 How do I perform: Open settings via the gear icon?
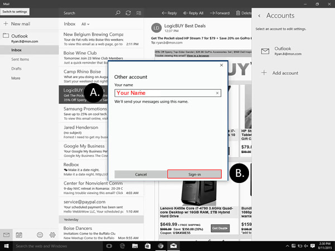coord(52,235)
